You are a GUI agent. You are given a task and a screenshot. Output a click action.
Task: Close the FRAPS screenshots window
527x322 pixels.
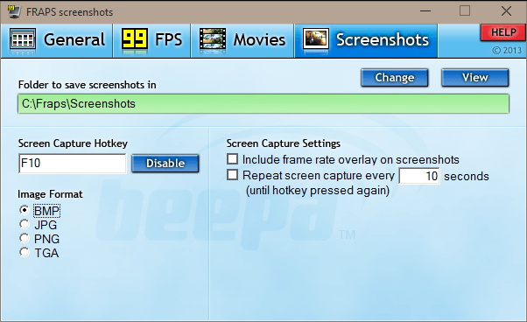506,11
